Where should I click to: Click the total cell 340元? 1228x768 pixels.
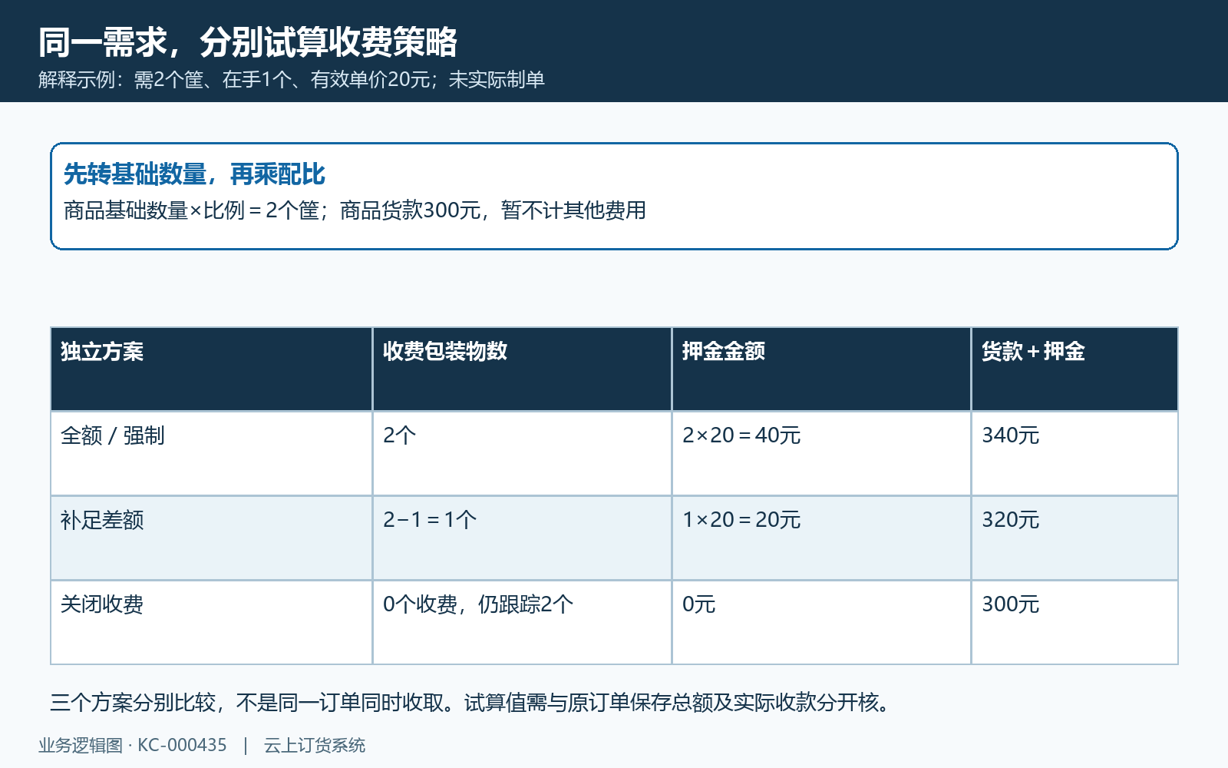click(x=1074, y=453)
